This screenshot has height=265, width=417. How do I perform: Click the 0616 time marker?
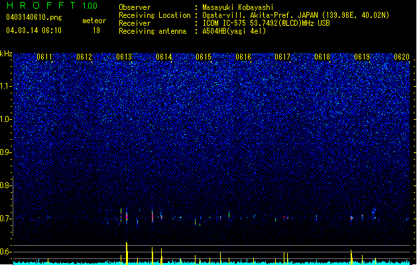(x=243, y=57)
